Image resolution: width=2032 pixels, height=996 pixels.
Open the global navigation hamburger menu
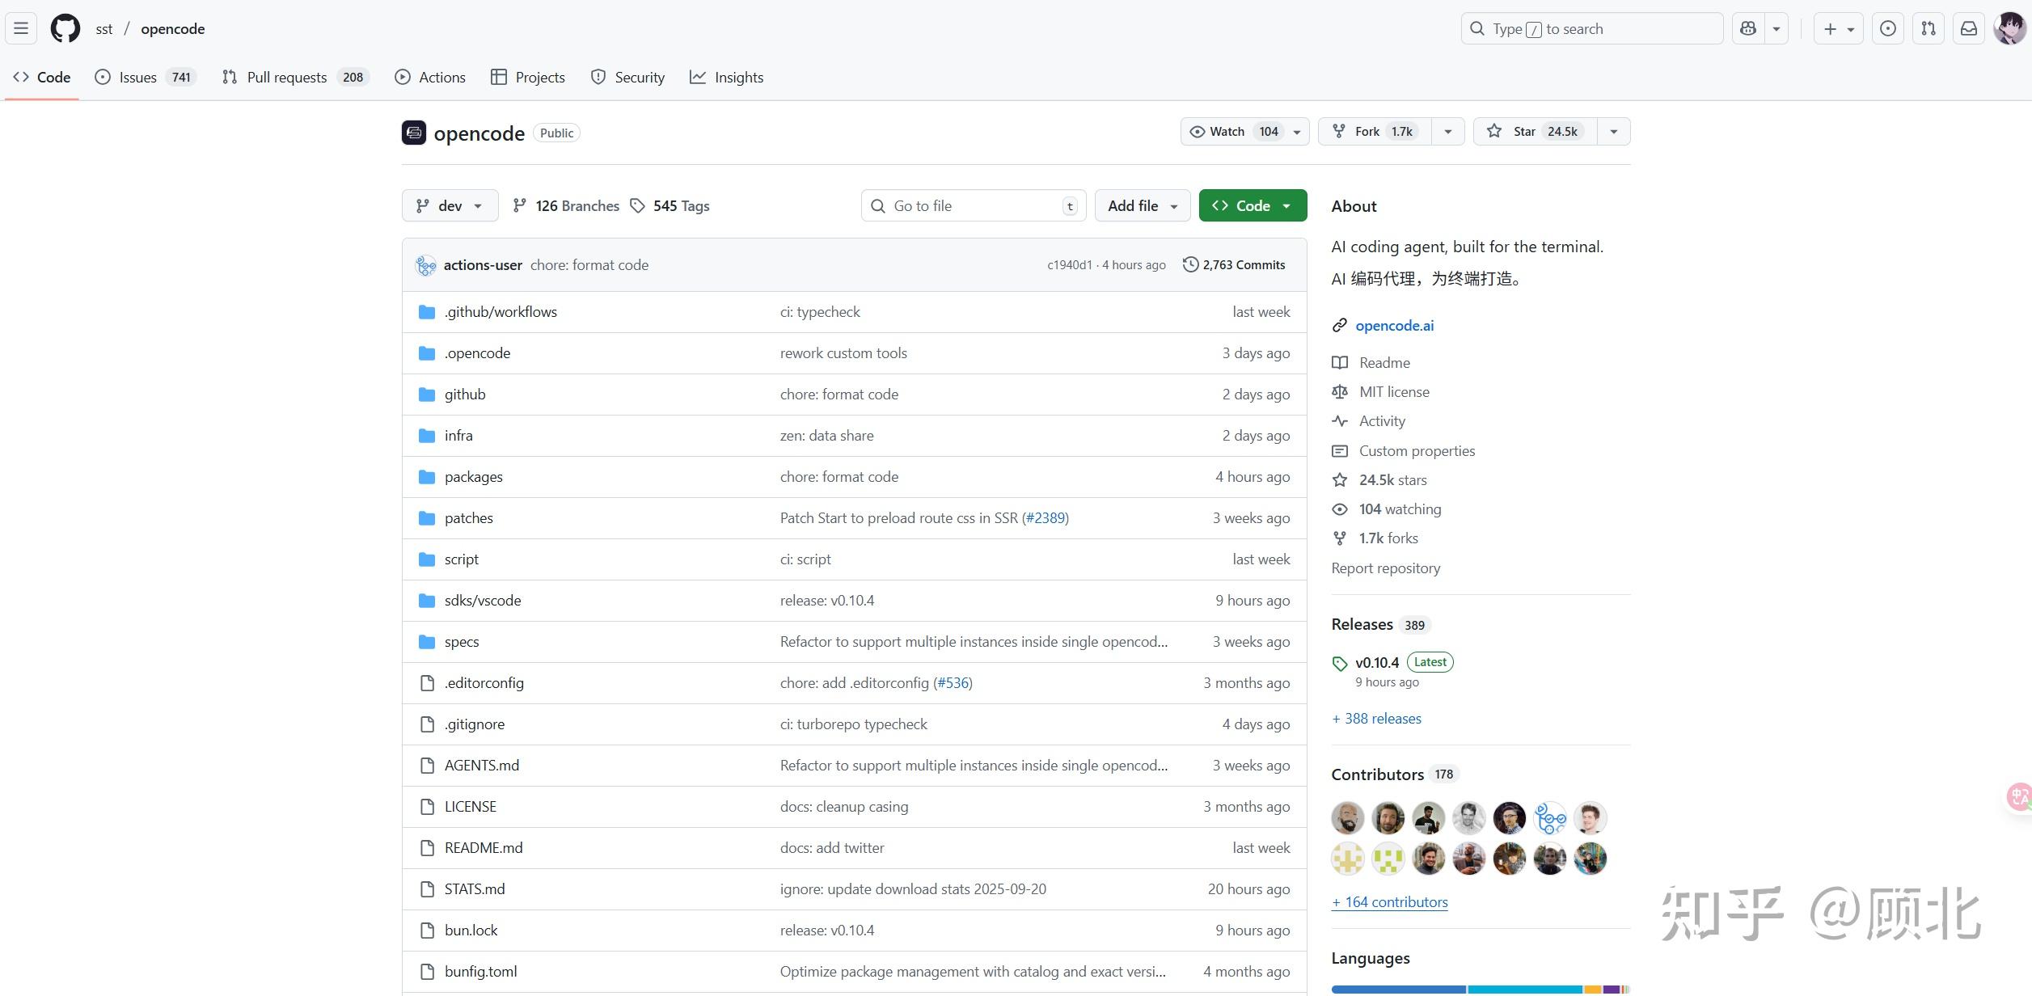point(20,27)
